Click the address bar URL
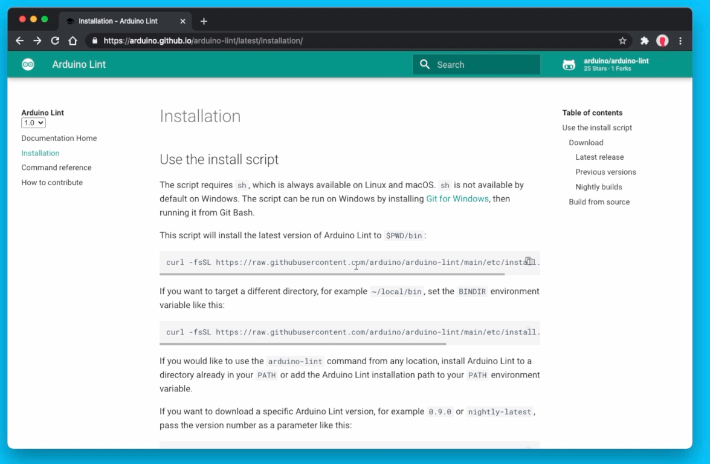710x464 pixels. tap(203, 41)
